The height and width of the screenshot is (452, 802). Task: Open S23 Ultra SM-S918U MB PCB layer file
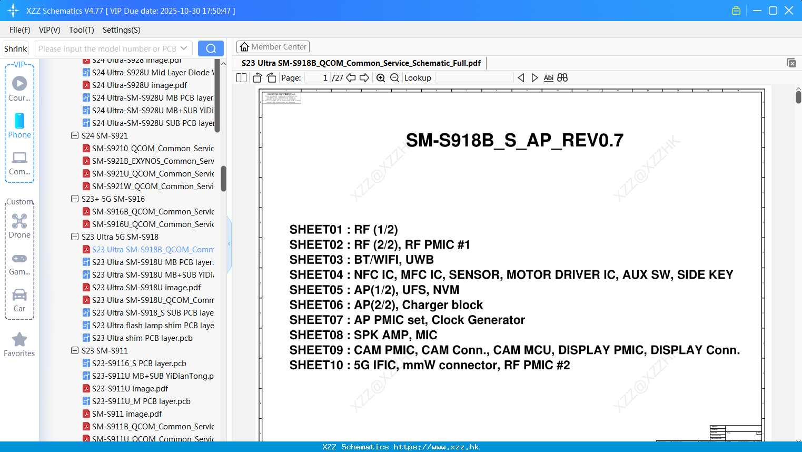coord(148,262)
